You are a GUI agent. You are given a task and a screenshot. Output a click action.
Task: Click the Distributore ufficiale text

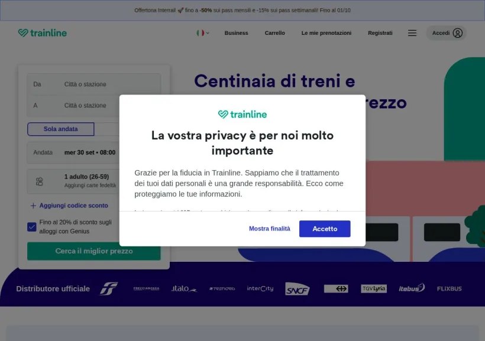tap(53, 288)
